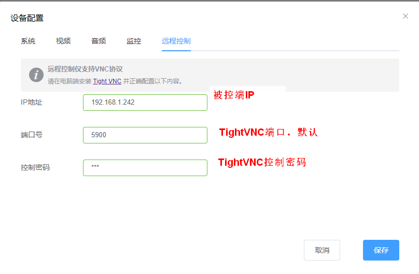Image resolution: width=419 pixels, height=274 pixels.
Task: Click the 控制密码 field label
Action: (35, 167)
